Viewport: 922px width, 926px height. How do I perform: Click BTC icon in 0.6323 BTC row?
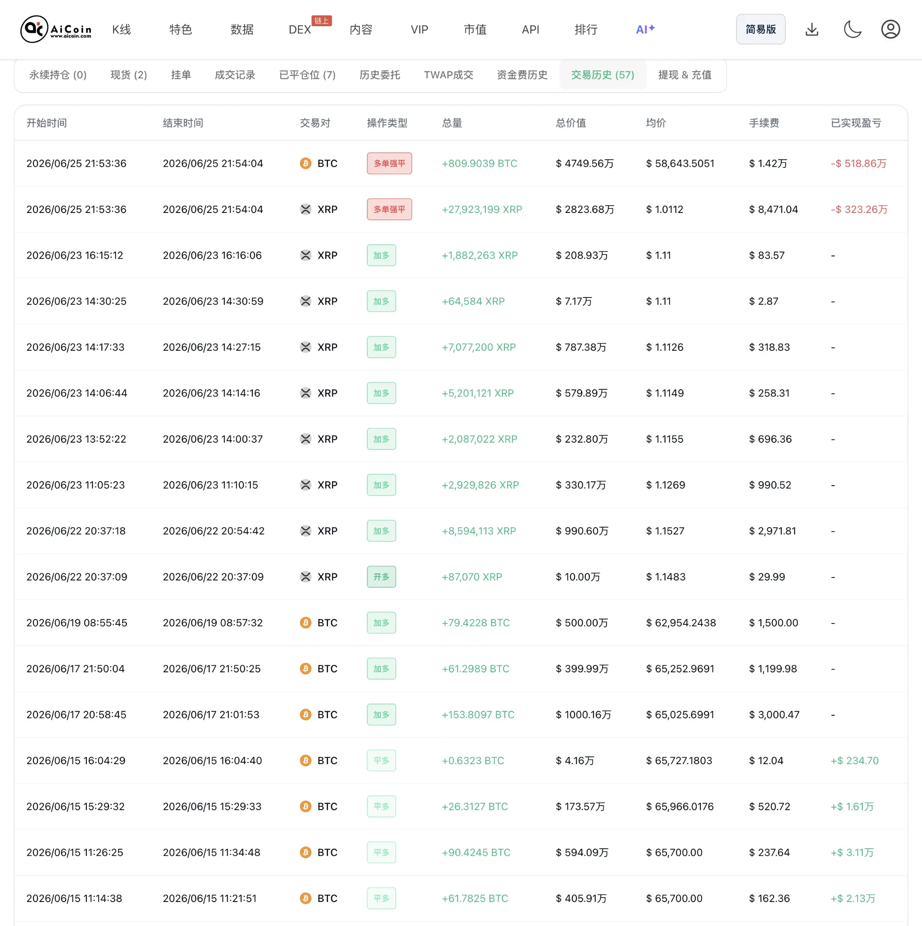pos(305,761)
